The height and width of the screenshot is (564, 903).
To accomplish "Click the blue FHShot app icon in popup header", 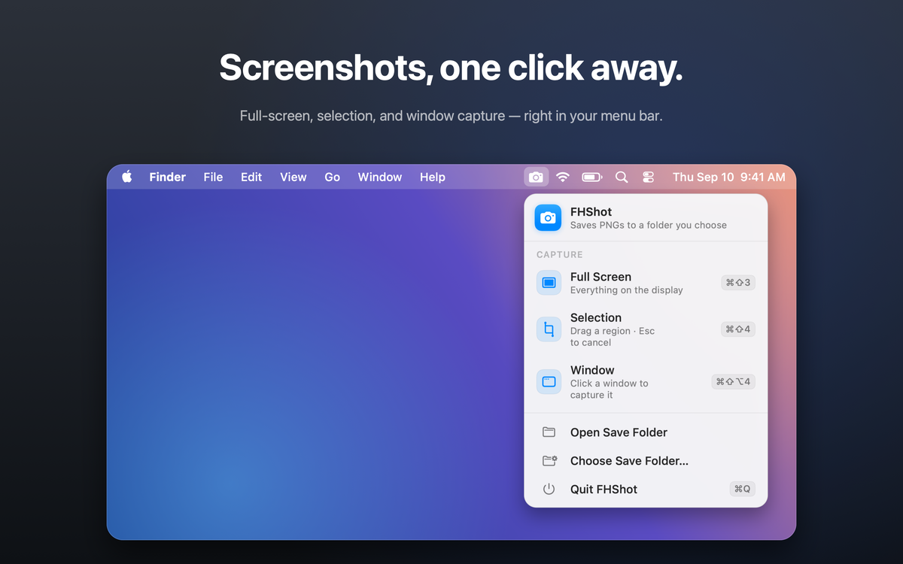I will (x=549, y=217).
